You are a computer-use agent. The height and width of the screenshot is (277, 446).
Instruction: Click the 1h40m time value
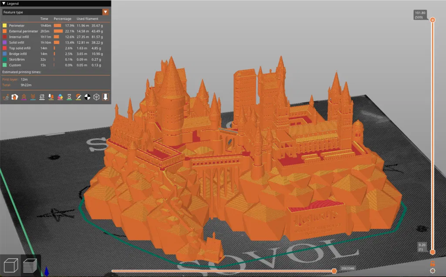point(45,26)
